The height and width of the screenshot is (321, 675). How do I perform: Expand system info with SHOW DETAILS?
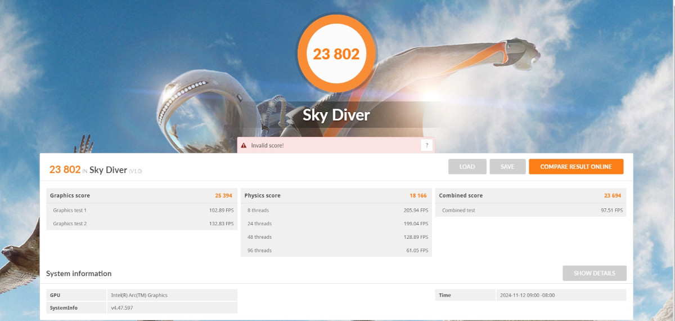click(594, 273)
